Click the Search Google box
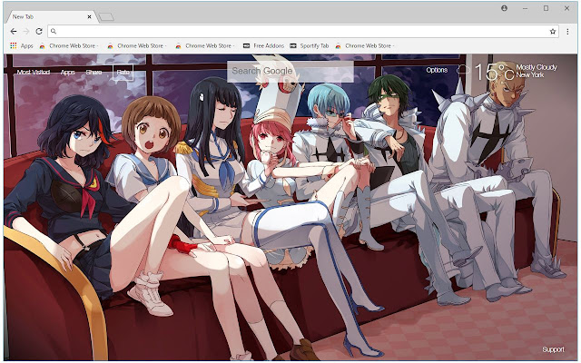 coord(290,71)
